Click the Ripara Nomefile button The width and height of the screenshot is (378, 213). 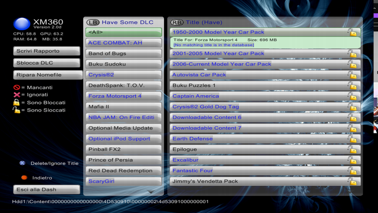48,75
